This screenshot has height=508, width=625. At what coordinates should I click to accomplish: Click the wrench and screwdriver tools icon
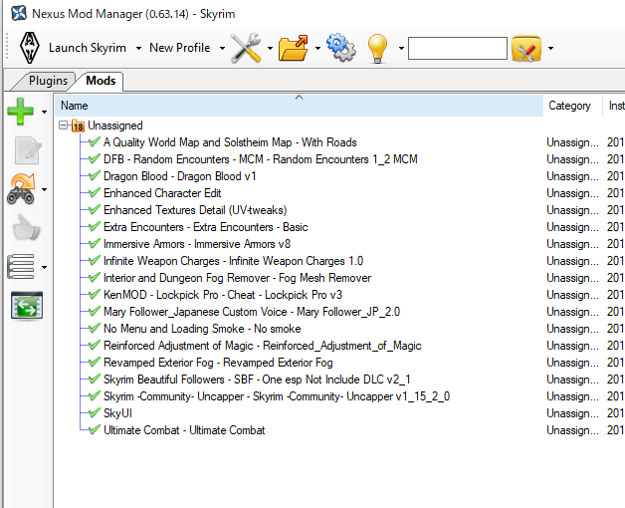[246, 48]
